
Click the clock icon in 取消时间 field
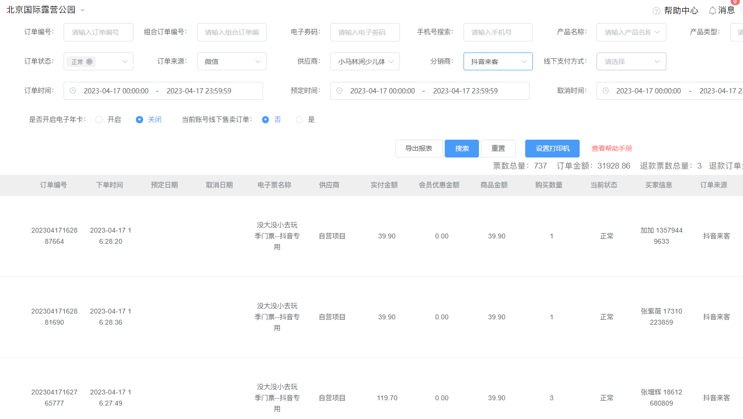click(606, 91)
